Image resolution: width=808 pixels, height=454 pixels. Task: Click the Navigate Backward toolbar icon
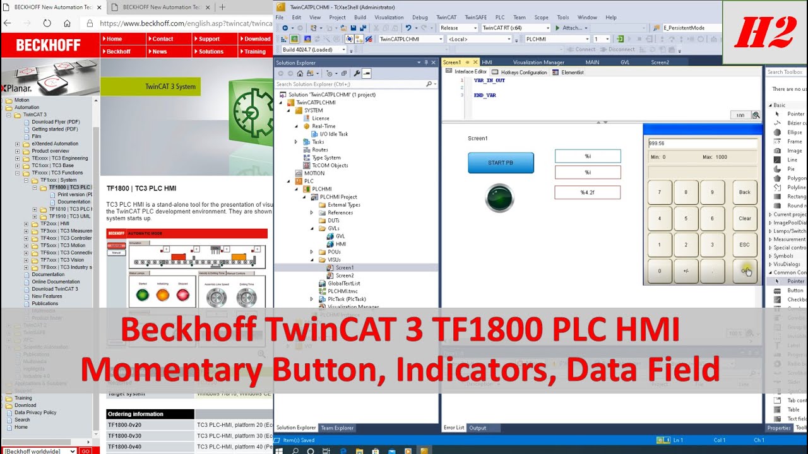point(285,28)
